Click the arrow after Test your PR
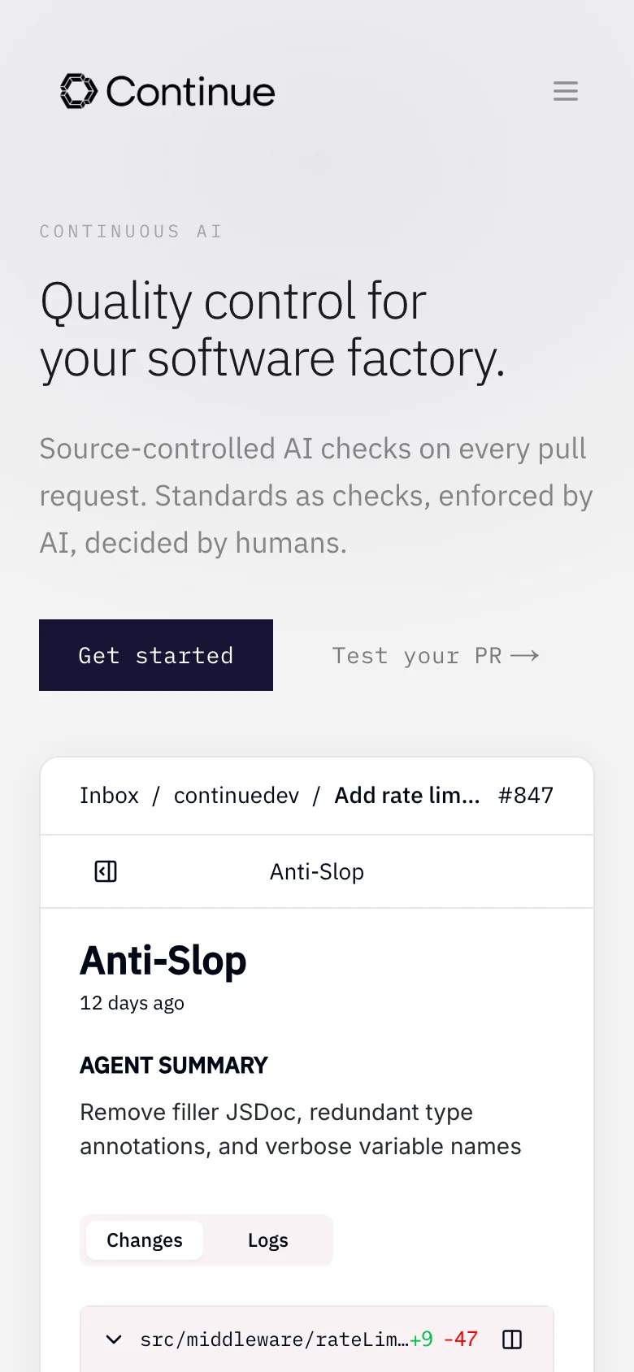The image size is (634, 1372). (525, 656)
